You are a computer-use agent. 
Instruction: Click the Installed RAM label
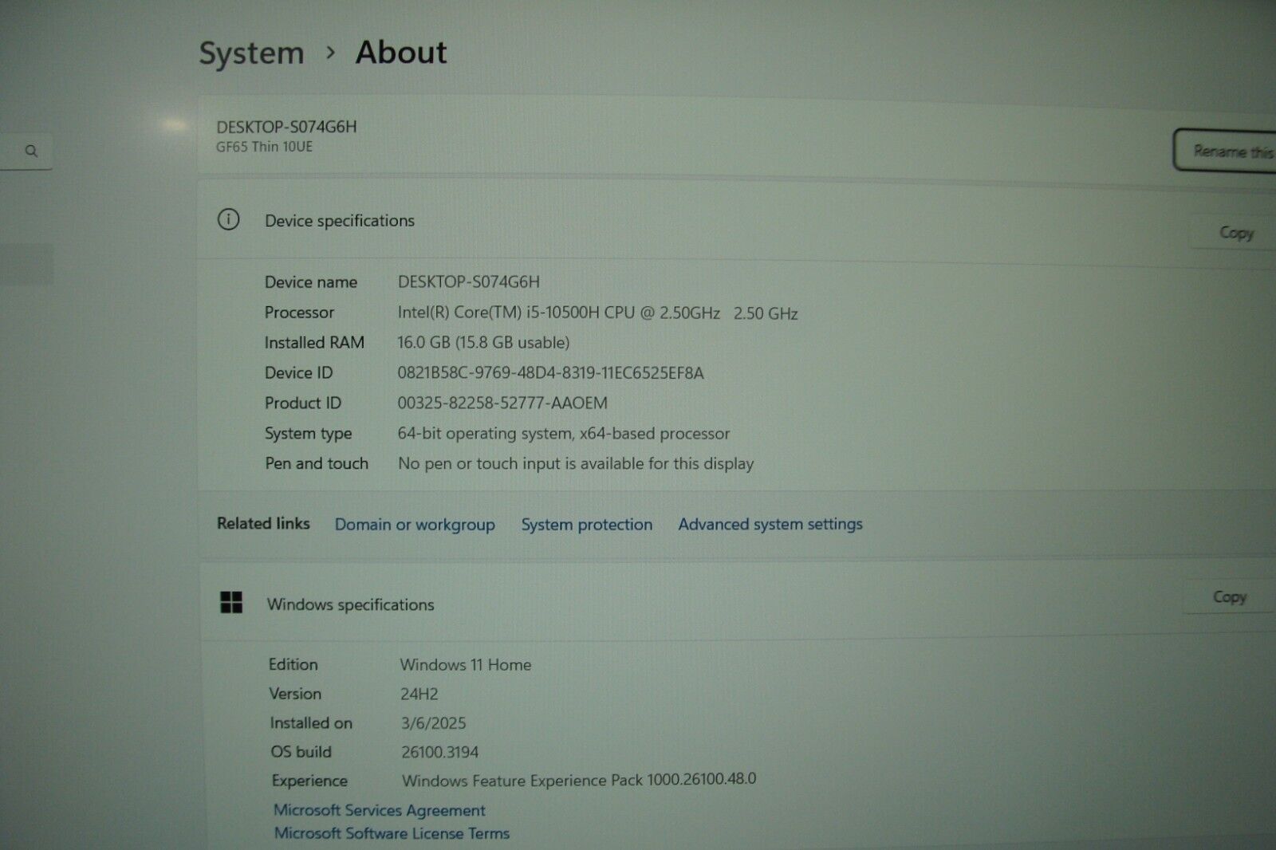314,343
